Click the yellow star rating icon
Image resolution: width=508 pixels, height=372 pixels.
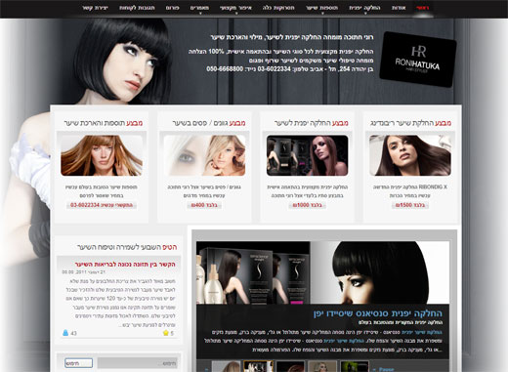[x=166, y=333]
